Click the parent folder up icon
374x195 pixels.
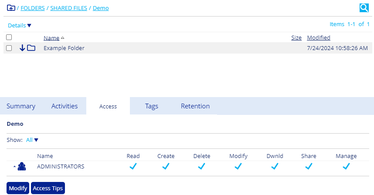pos(11,8)
